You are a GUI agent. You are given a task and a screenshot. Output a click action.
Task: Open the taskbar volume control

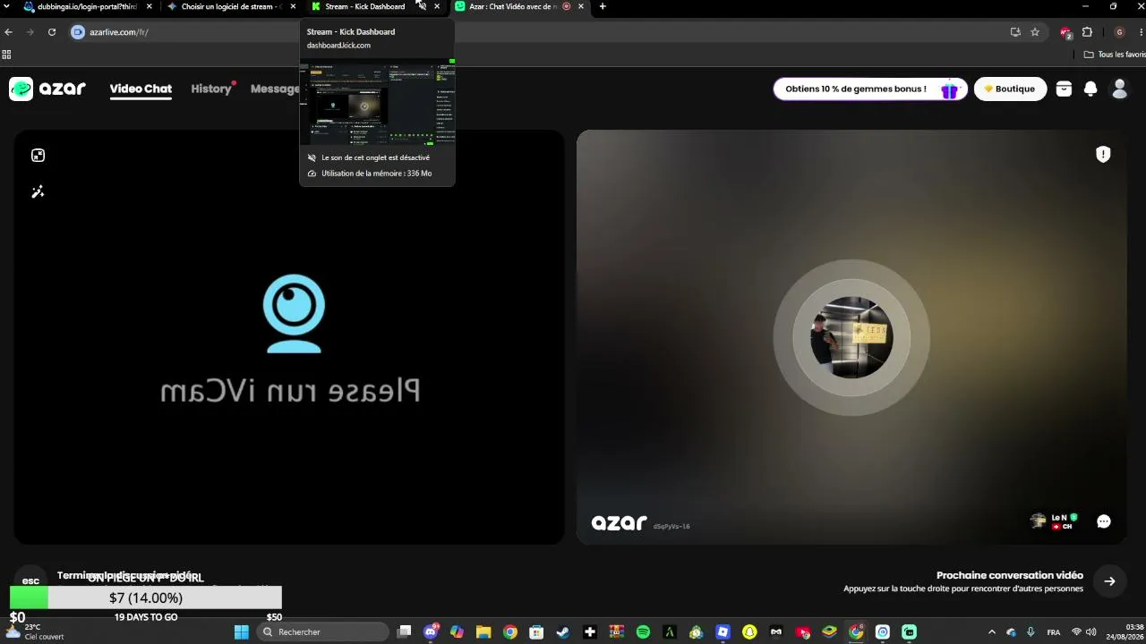click(1091, 632)
